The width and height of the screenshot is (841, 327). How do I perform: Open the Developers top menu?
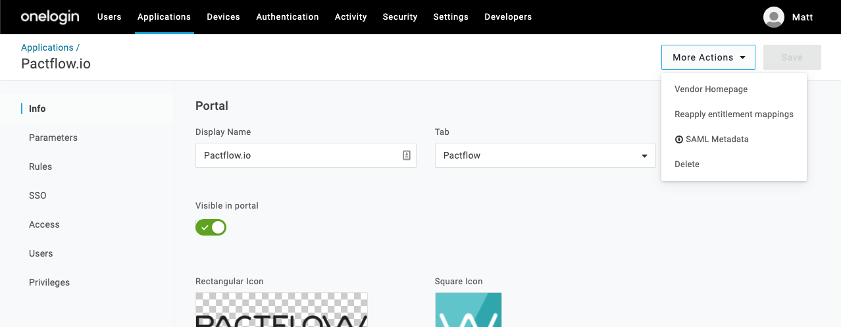pos(508,17)
